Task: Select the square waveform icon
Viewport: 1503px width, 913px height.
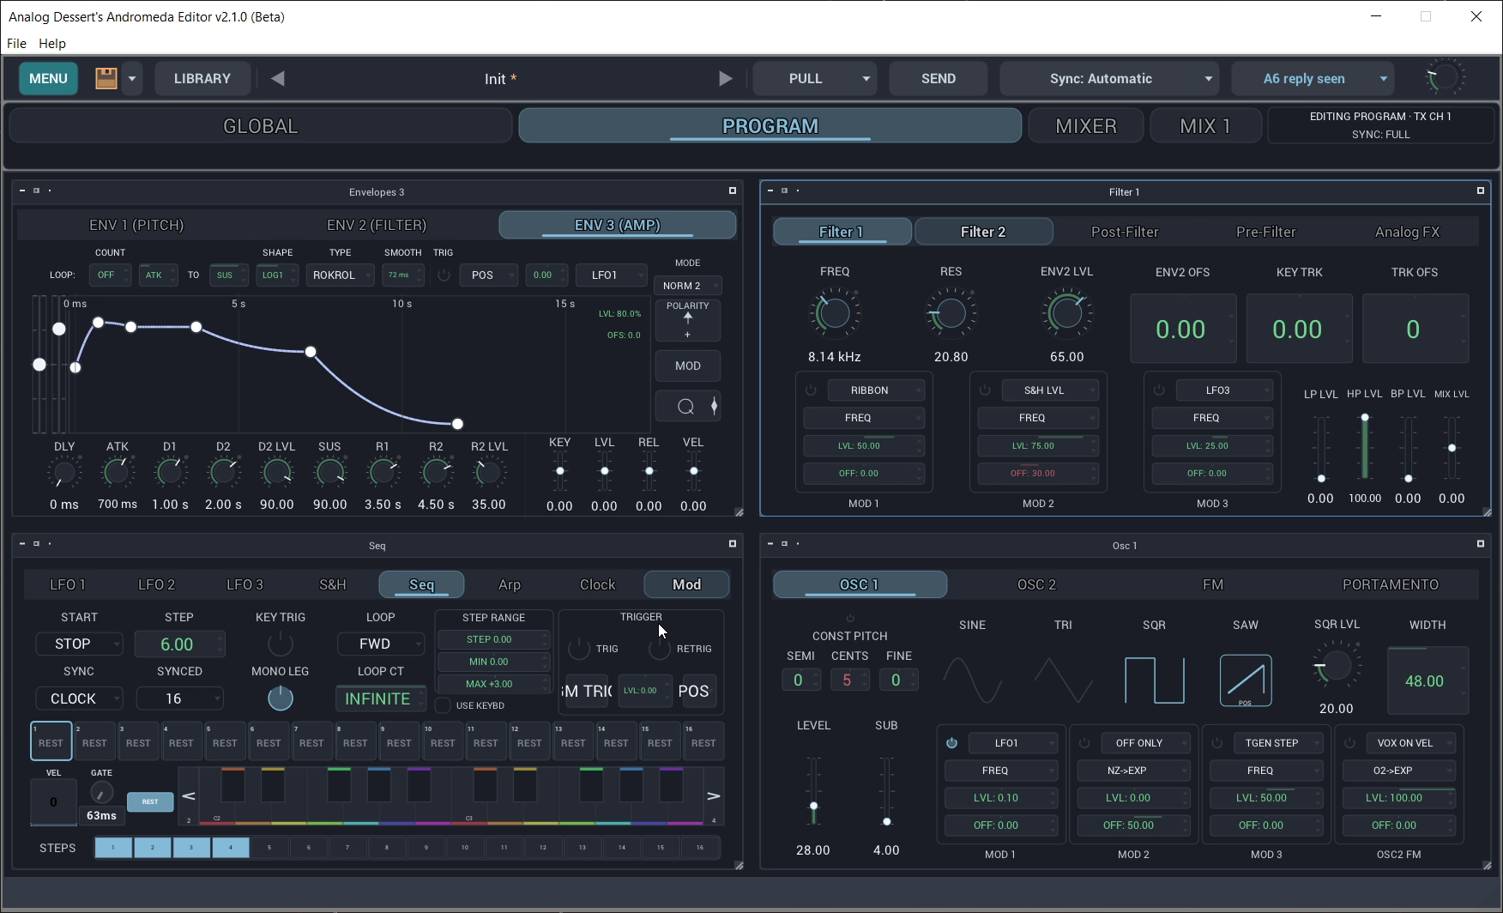Action: point(1155,680)
